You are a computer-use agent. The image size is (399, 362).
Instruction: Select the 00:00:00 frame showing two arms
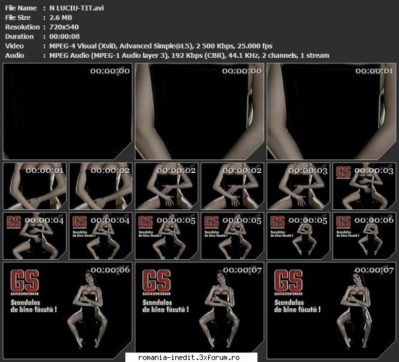(x=199, y=112)
